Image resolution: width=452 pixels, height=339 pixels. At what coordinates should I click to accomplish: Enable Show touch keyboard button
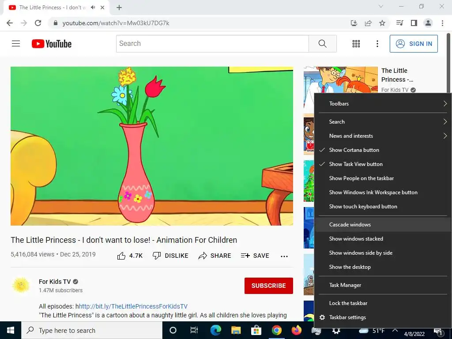tap(383, 207)
